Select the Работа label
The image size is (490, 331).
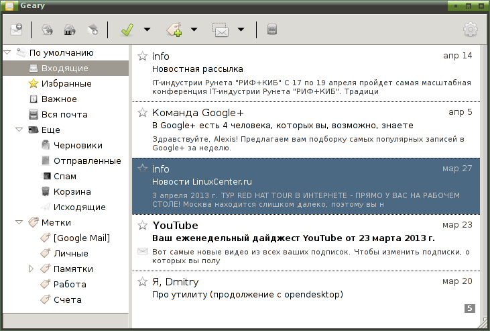point(66,284)
